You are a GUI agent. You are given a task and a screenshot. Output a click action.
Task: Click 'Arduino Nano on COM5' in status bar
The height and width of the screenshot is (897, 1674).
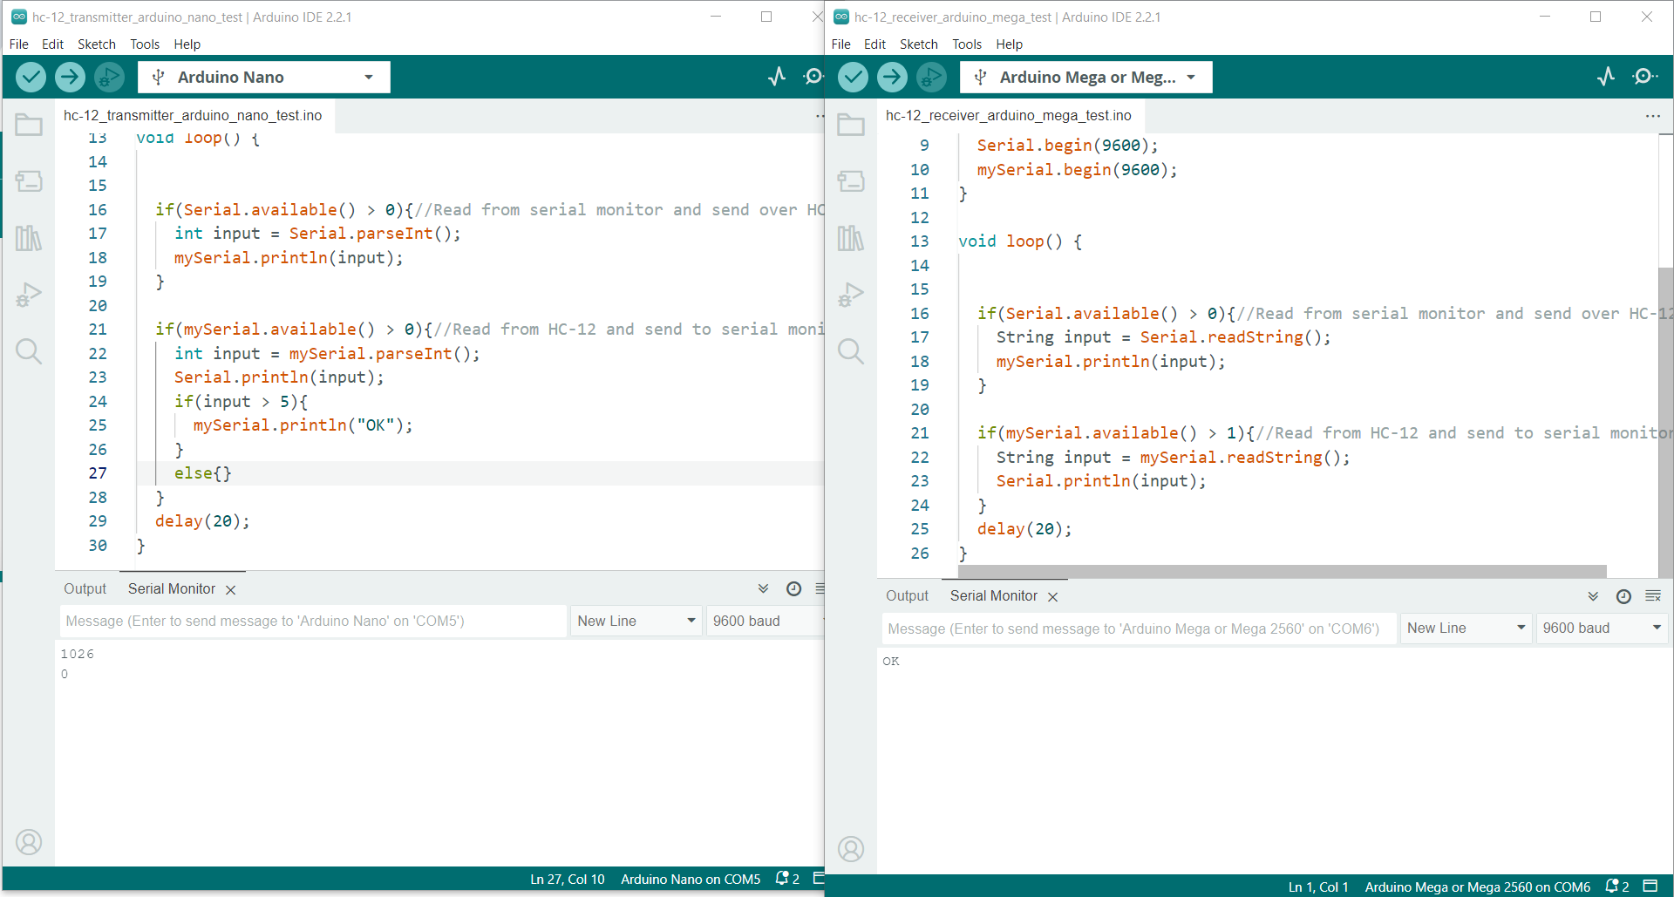[690, 880]
